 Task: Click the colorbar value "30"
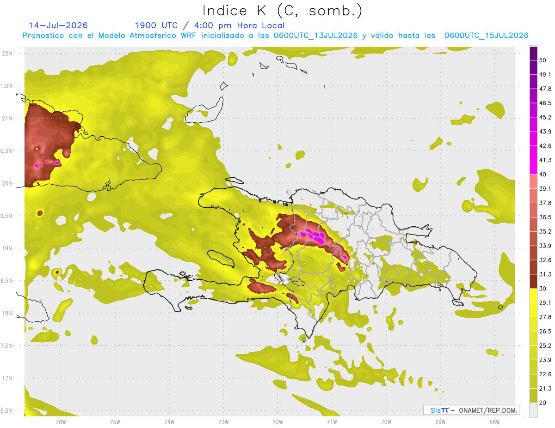pyautogui.click(x=543, y=289)
